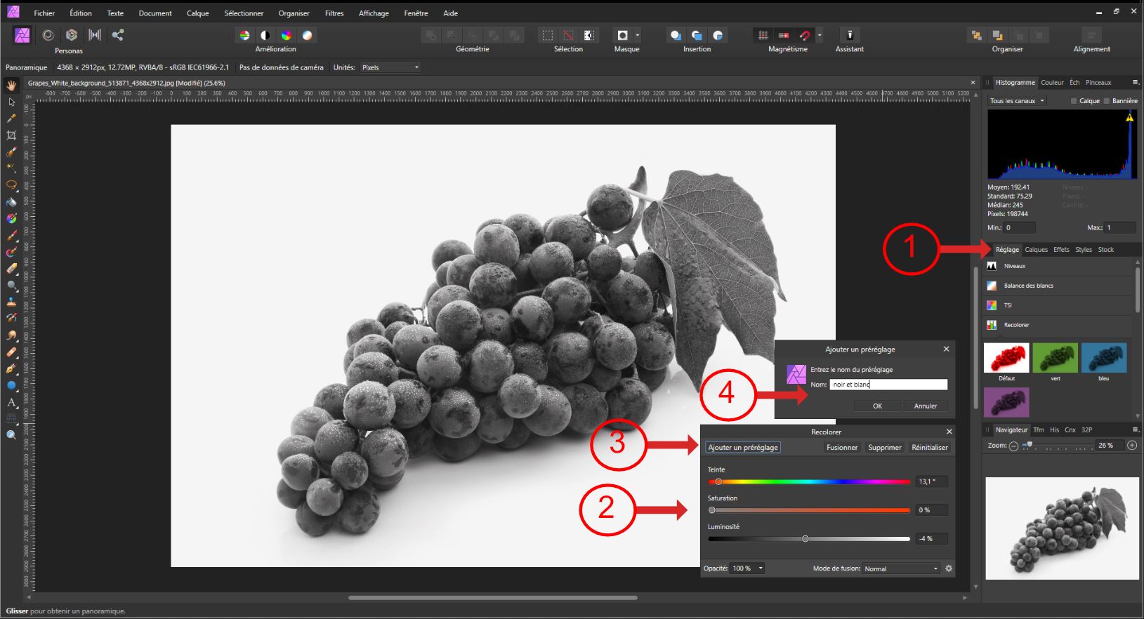
Task: Toggle the quick mask icon in Masque
Action: click(622, 35)
